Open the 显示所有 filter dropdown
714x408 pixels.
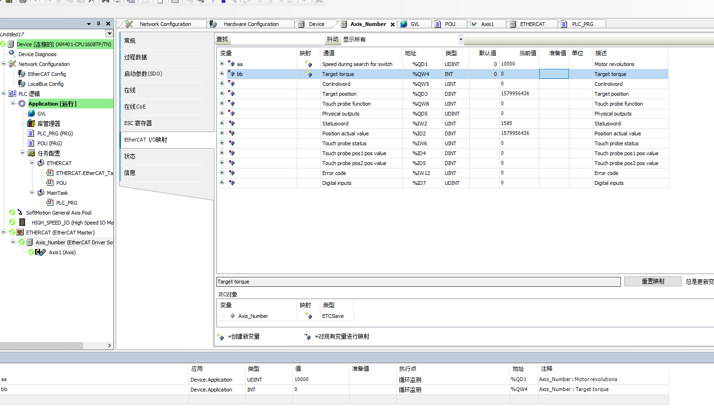tap(461, 39)
